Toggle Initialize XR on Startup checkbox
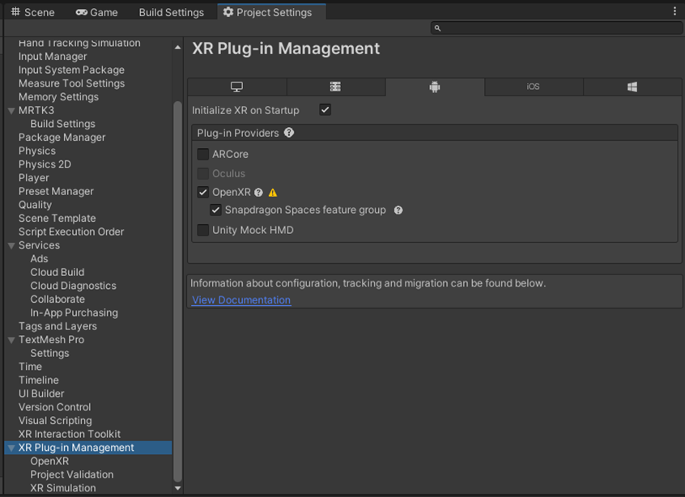 (x=325, y=109)
